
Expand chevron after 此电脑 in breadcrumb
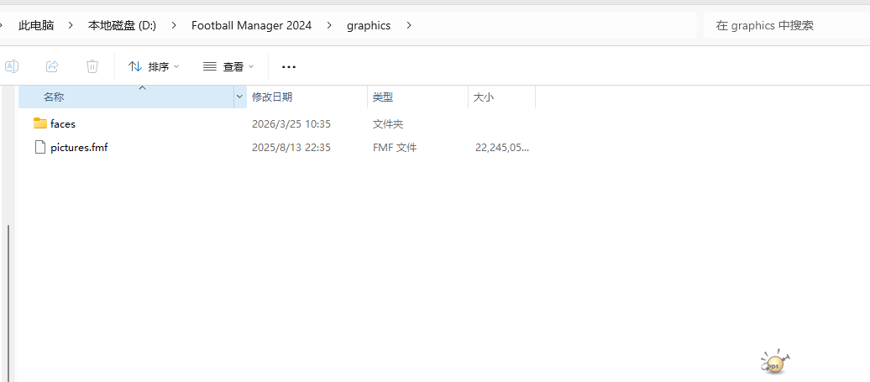pyautogui.click(x=71, y=25)
